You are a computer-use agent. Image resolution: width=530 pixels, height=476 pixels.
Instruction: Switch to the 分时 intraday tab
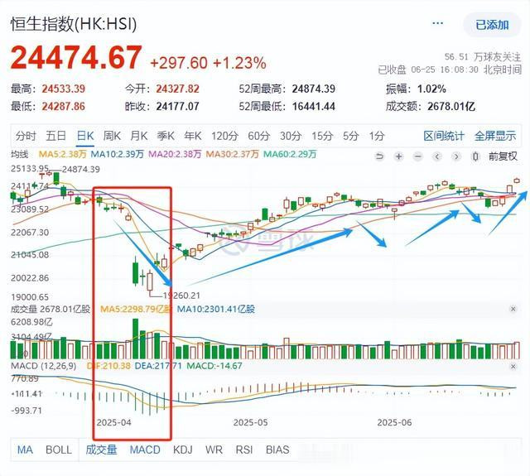click(x=26, y=136)
